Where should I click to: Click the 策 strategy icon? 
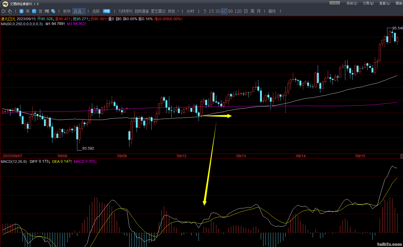coord(28,11)
